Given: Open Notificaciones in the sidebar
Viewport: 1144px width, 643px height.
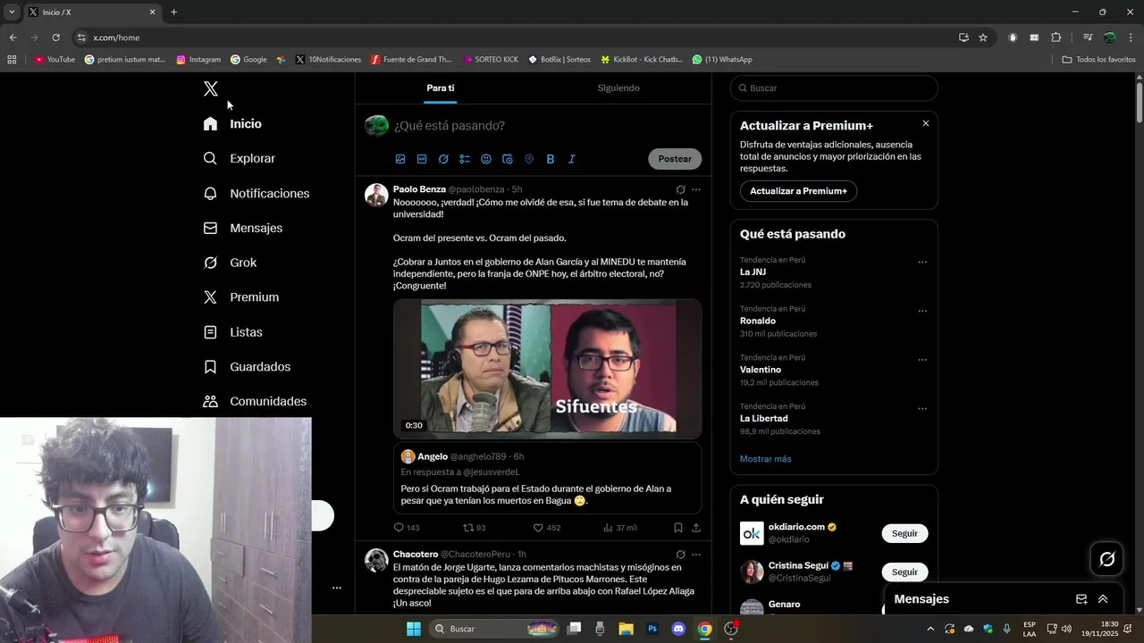Looking at the screenshot, I should coord(257,193).
